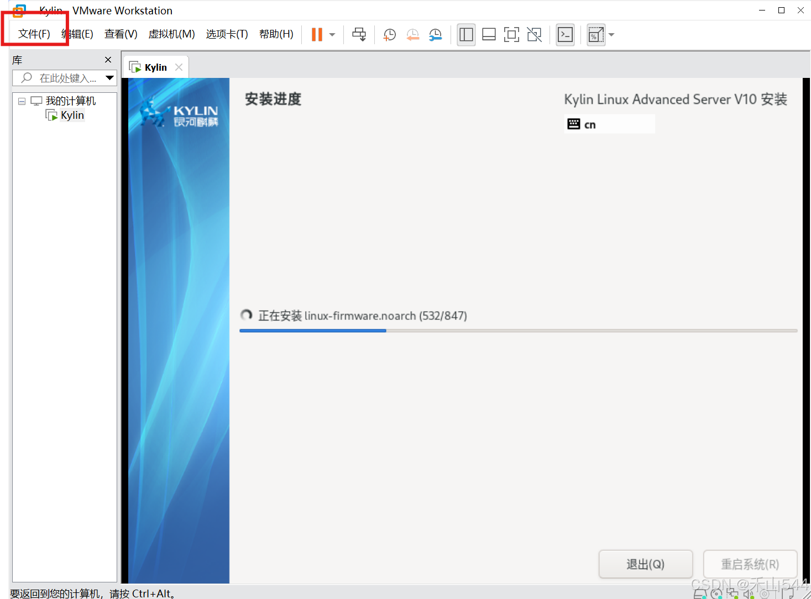Click the 正在安装 linux-firmware.noarch status text
811x599 pixels.
(362, 316)
